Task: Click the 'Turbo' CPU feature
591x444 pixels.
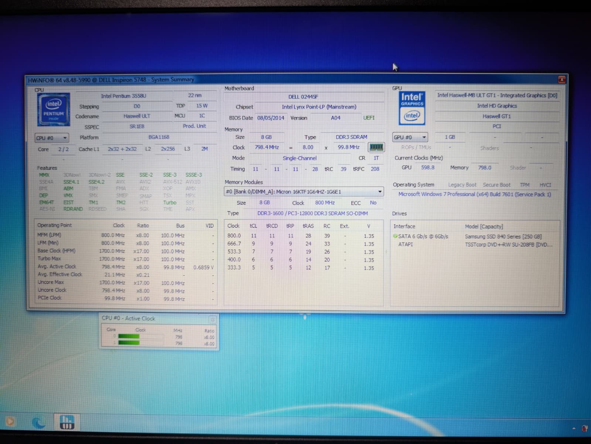Action: tap(170, 202)
